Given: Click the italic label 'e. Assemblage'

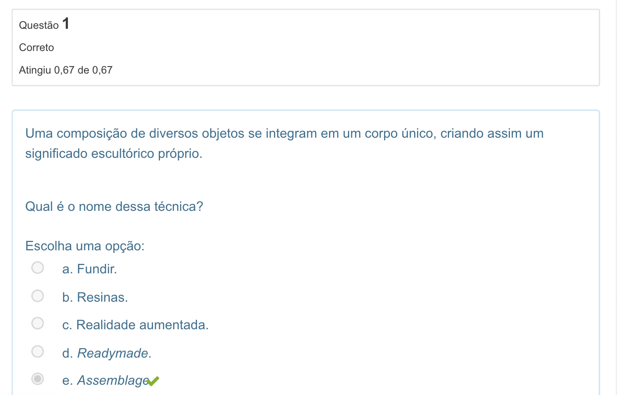Looking at the screenshot, I should 106,380.
